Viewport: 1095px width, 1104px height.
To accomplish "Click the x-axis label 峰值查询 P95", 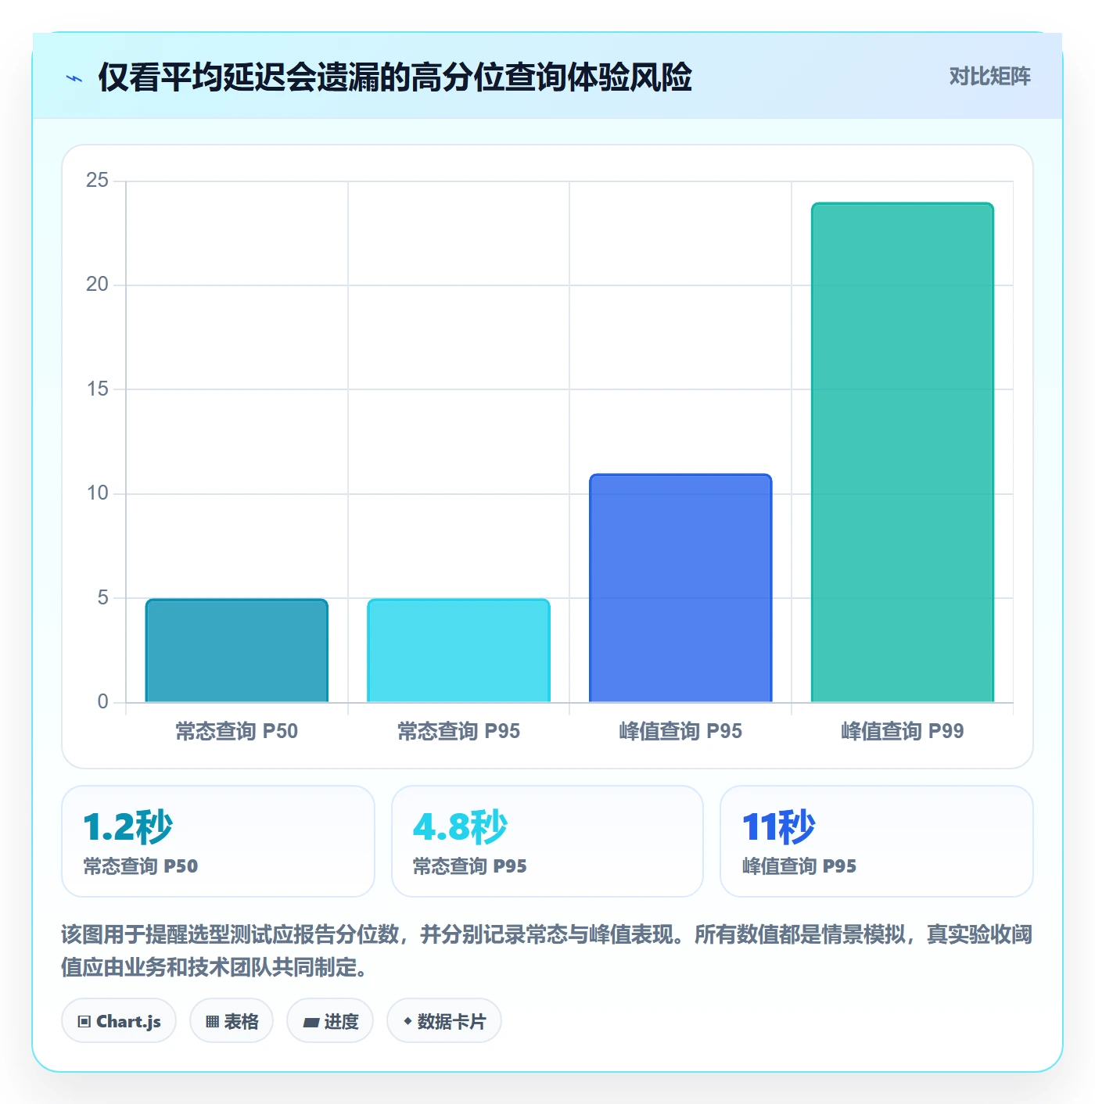I will 680,731.
